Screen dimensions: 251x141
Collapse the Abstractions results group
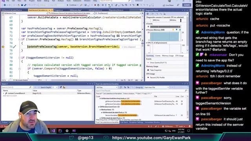point(100,110)
